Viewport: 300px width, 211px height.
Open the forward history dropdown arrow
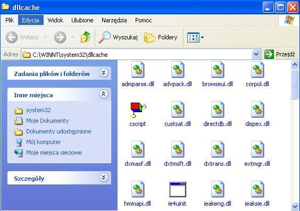72,37
